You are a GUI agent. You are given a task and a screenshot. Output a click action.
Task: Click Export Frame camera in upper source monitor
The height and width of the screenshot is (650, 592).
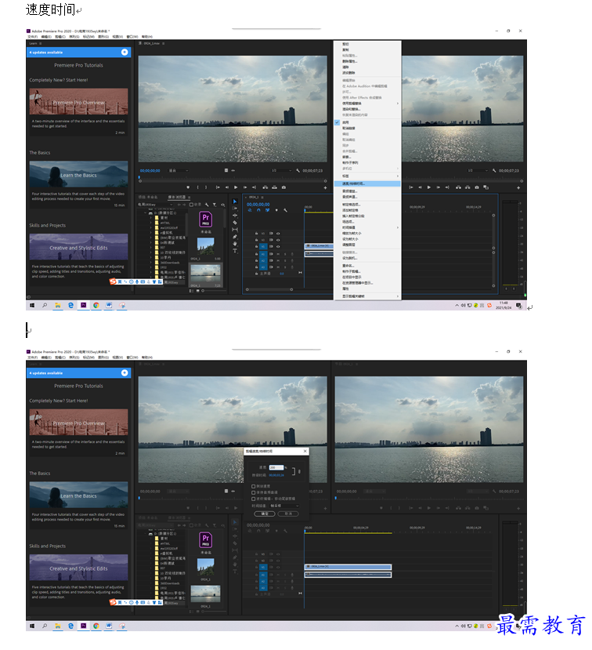tap(283, 187)
